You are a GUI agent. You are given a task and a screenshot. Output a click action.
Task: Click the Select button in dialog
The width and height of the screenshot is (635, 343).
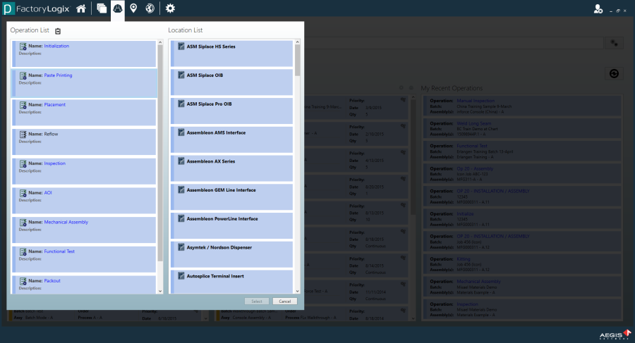257,301
